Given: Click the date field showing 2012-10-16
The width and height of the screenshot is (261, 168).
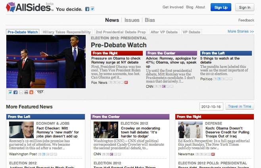Looking at the screenshot, I should [211, 107].
